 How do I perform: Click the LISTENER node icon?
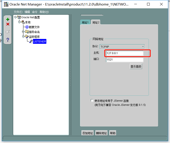click(x=31, y=41)
